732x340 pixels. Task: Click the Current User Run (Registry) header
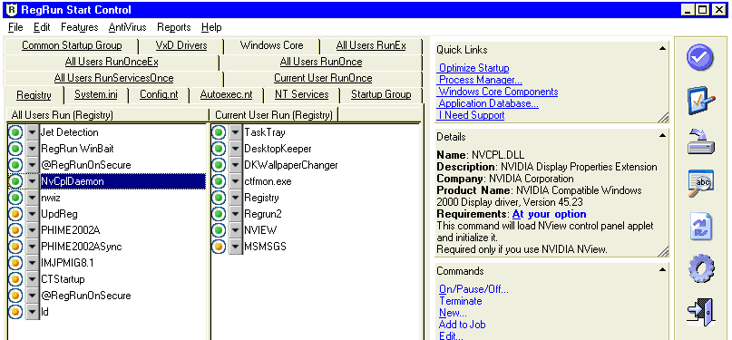coord(274,115)
